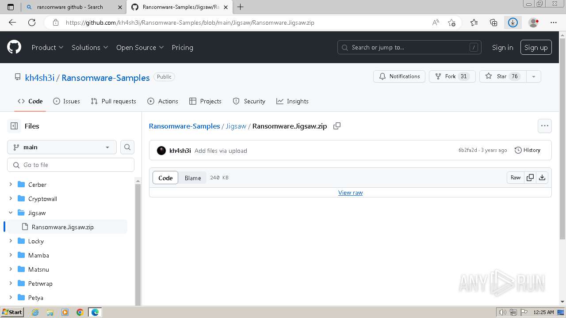Open the Pull requests tab
Image resolution: width=566 pixels, height=318 pixels.
pos(113,101)
